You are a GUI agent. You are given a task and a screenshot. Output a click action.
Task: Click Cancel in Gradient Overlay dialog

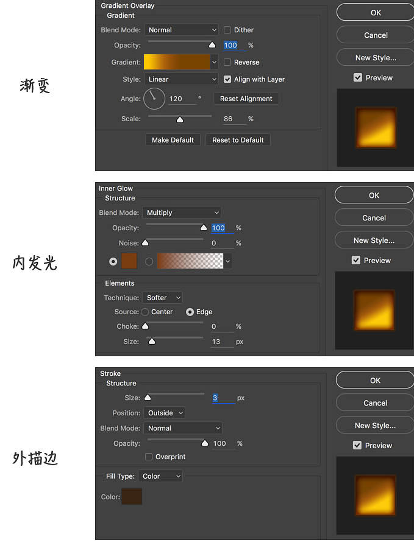376,35
